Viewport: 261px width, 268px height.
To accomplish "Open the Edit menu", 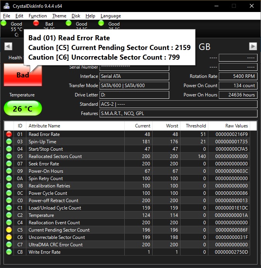I will coord(19,16).
